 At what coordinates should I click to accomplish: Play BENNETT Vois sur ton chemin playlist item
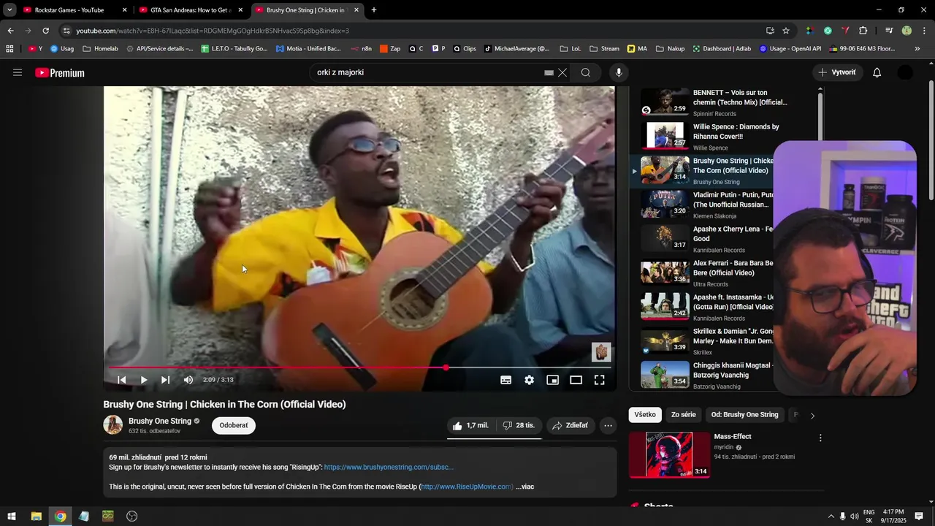706,102
